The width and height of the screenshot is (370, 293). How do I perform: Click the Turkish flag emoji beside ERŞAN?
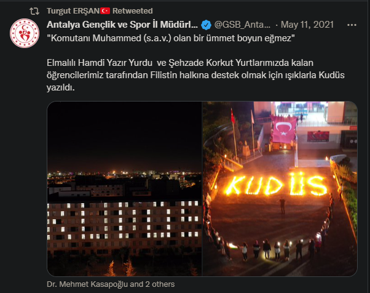105,11
